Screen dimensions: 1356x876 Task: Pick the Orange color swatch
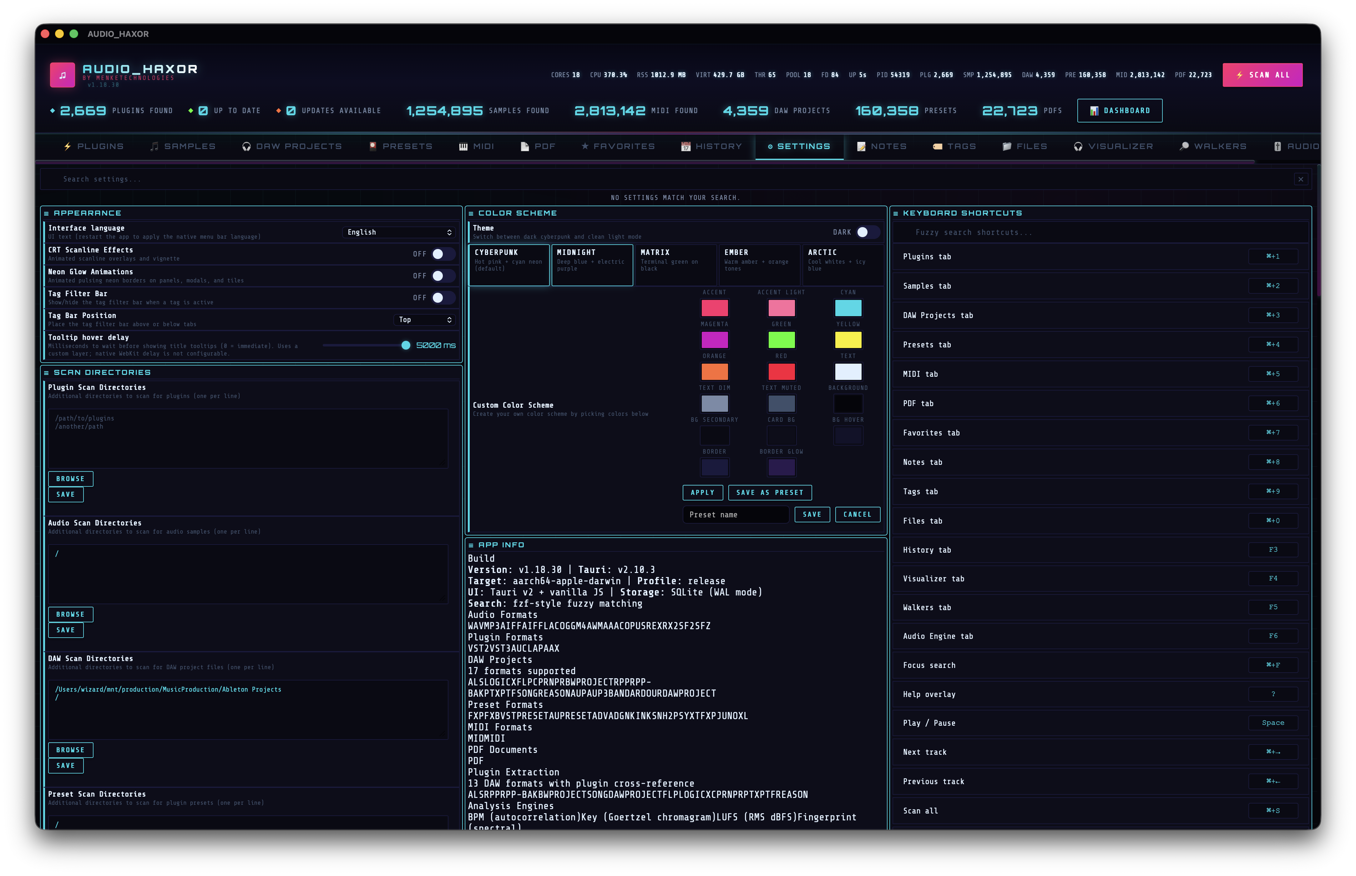pos(715,372)
